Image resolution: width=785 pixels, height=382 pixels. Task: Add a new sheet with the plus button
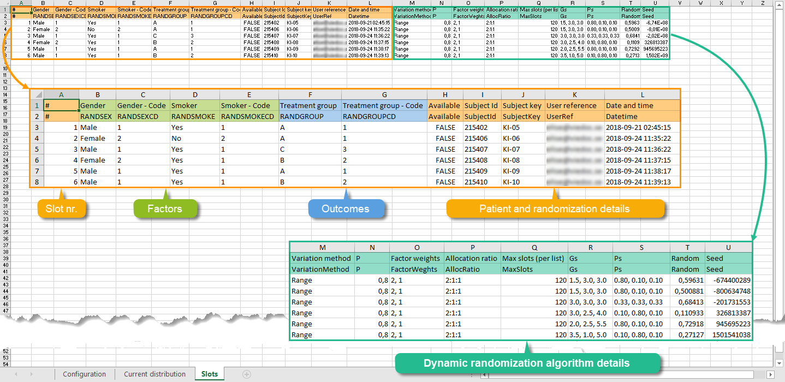coord(247,374)
